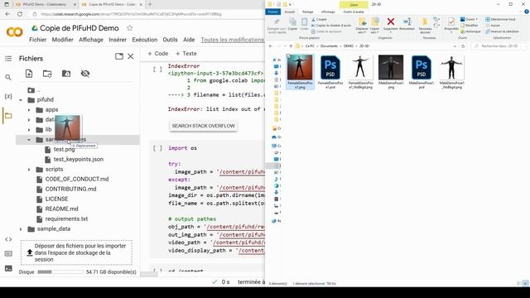
Task: Open a new browser tab
Action: coord(150,4)
